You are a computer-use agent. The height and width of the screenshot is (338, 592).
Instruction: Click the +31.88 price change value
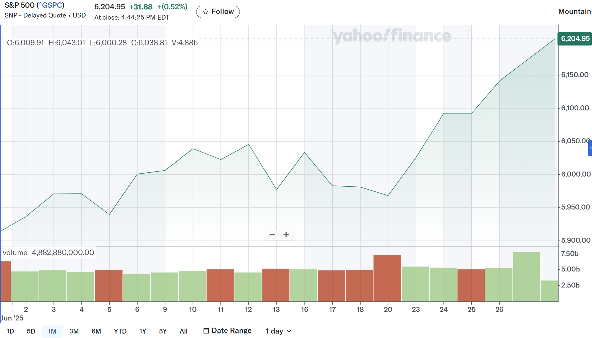point(141,7)
